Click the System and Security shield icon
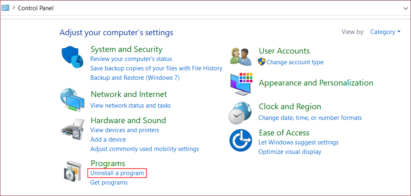This screenshot has width=411, height=196. [72, 57]
